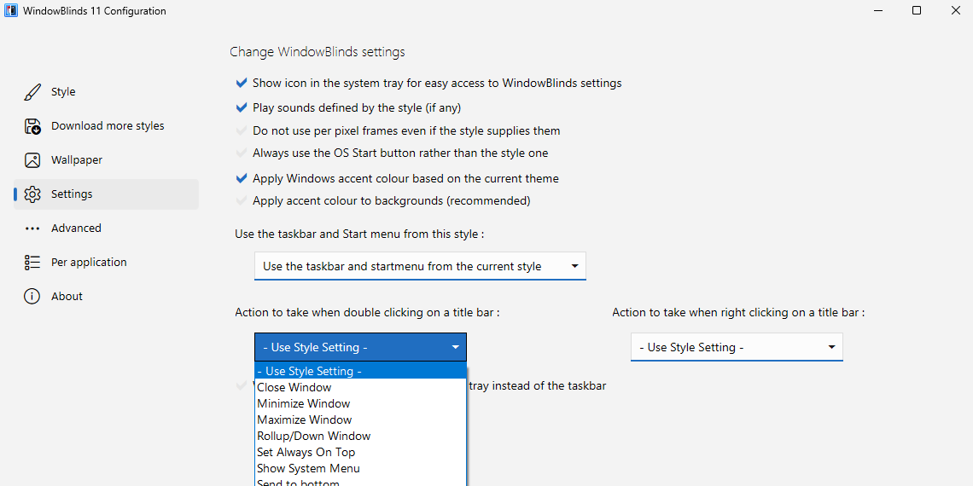Choose Close Window from the dropdown list
Screen dimensions: 973x486
pos(360,387)
